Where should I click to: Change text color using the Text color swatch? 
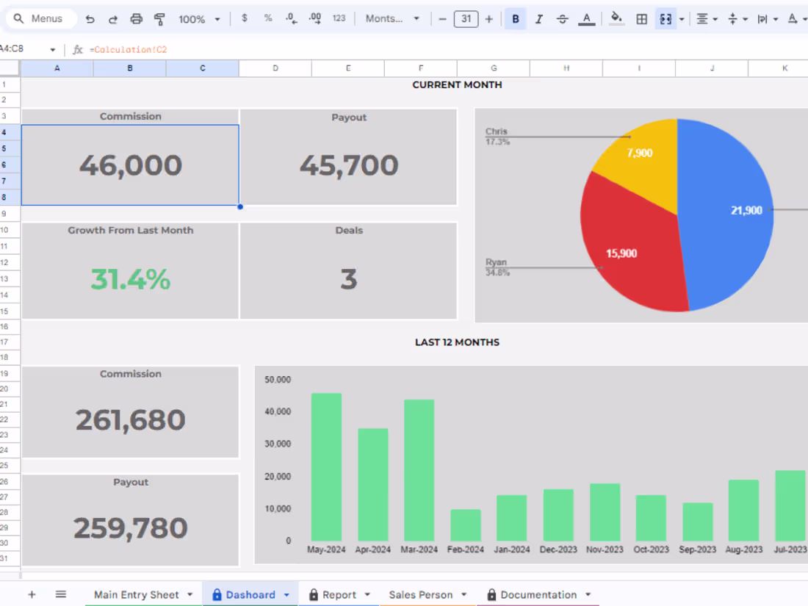[x=586, y=18]
